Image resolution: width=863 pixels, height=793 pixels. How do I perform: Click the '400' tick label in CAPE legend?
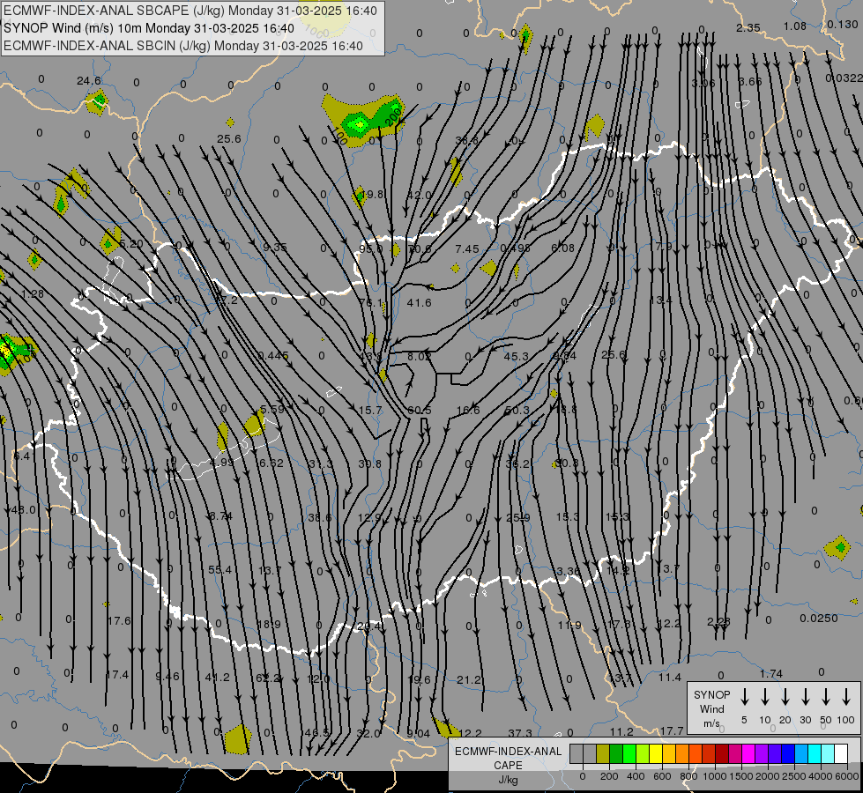(636, 776)
